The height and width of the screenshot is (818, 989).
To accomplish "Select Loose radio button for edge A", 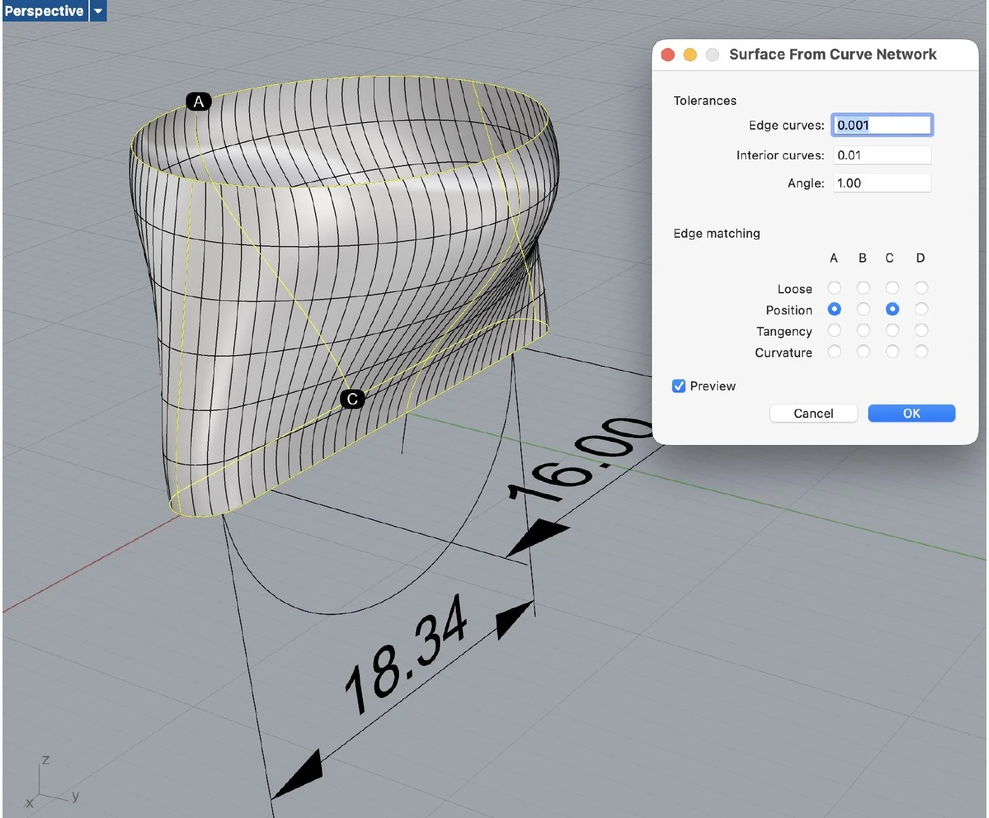I will 834,288.
